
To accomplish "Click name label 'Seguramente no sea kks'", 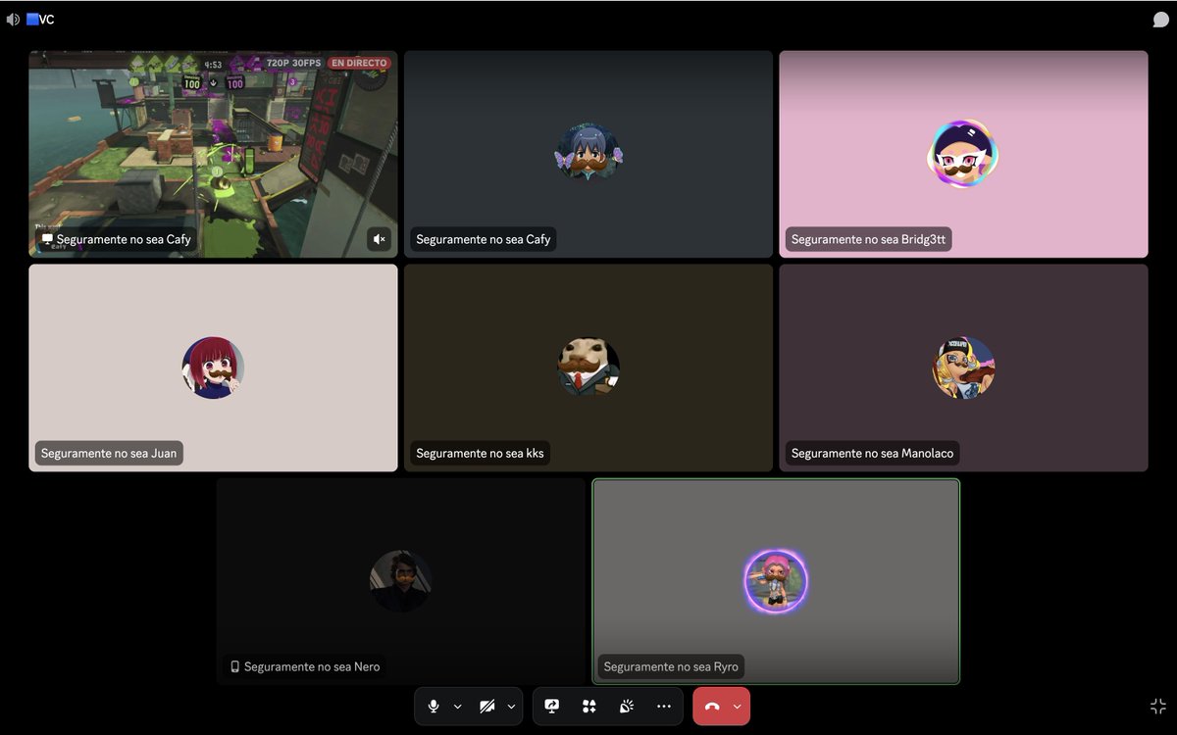I will [x=480, y=453].
